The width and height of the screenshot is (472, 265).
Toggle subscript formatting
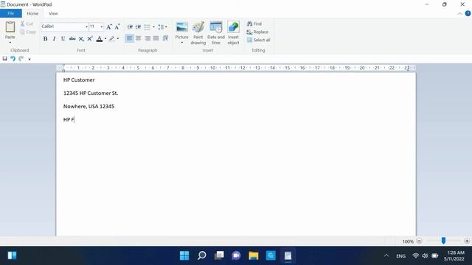tap(81, 39)
